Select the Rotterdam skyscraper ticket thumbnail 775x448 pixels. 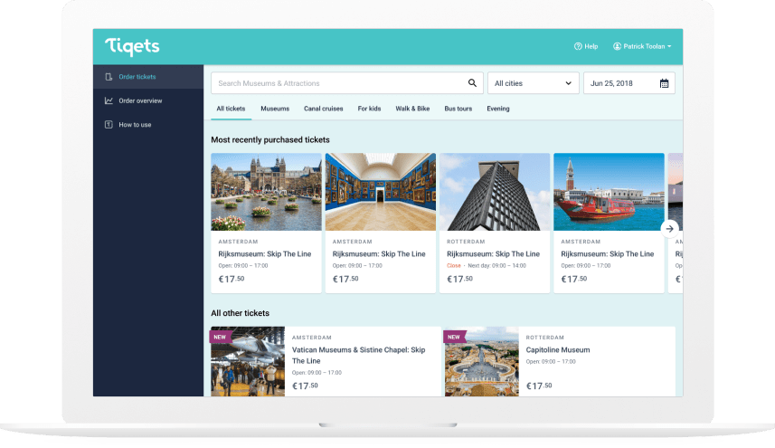tap(494, 192)
